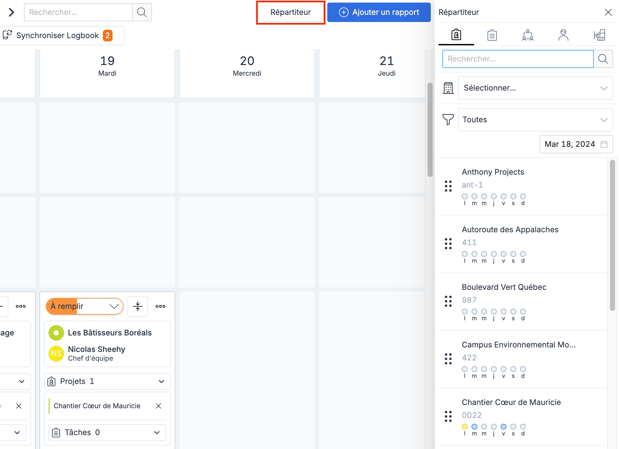Toggle Sunday circle for Boulevard Vert Québec
619x449 pixels.
click(x=523, y=312)
